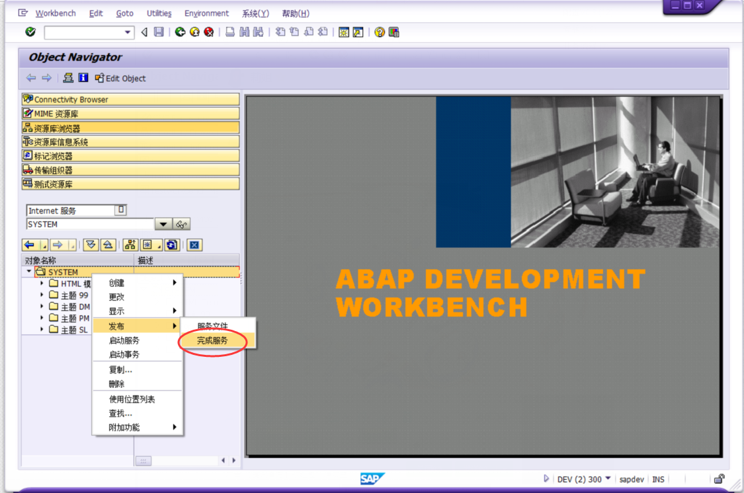Refresh the object tree
This screenshot has width=744, height=493.
[171, 245]
